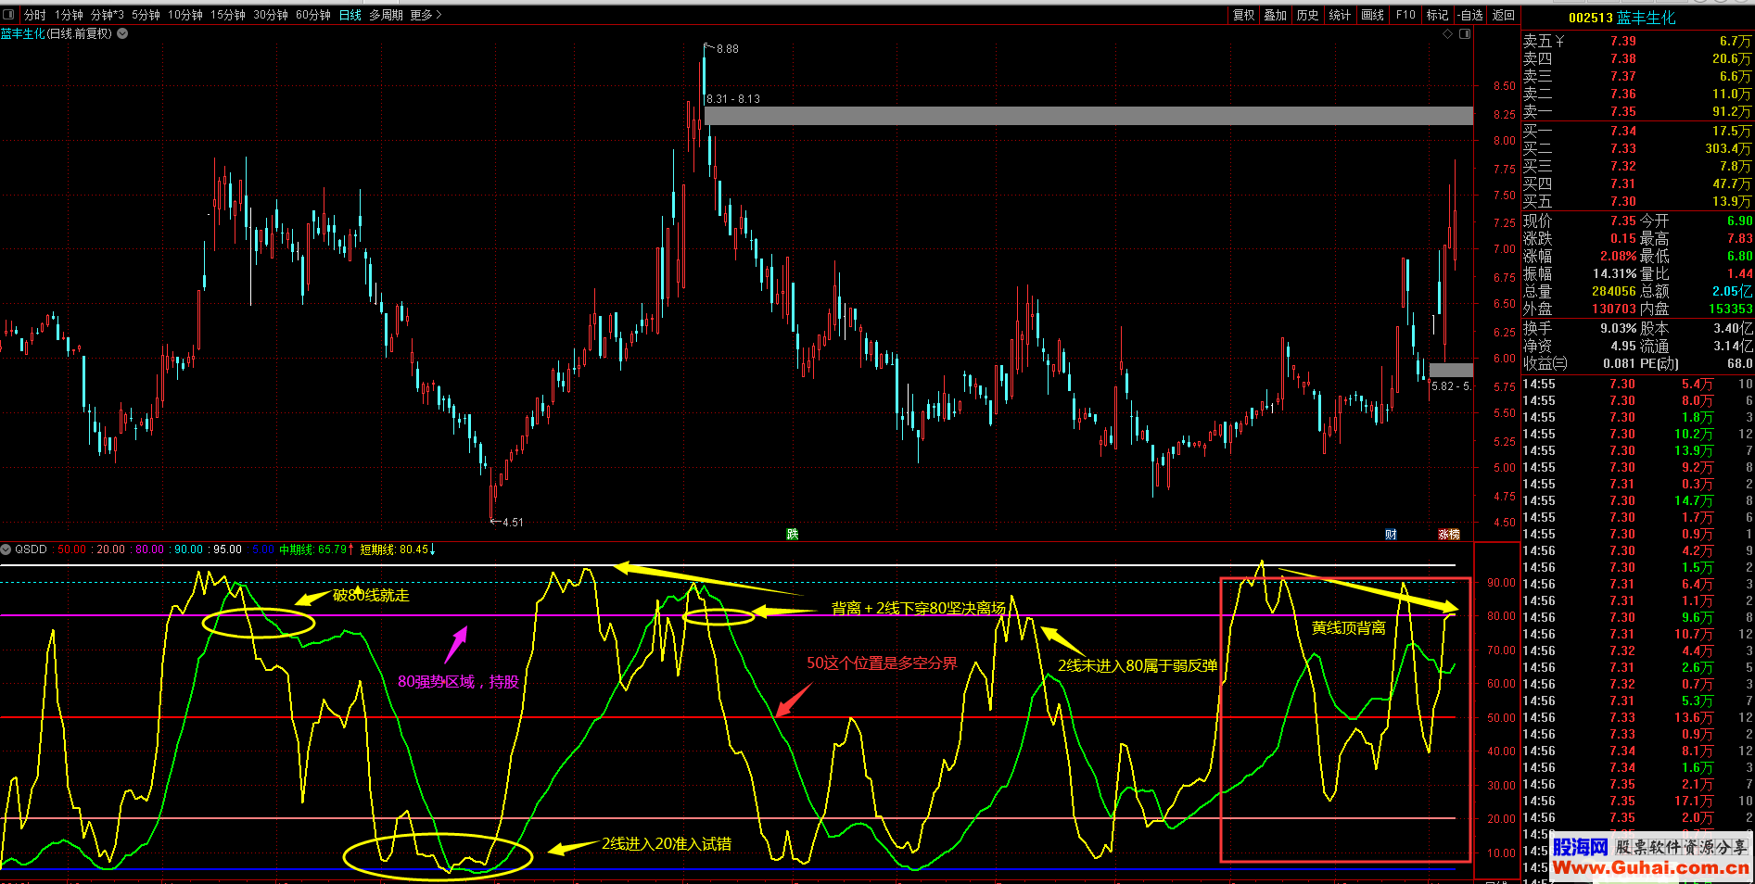
Task: Click the QSDD indicator name label
Action: pyautogui.click(x=31, y=549)
